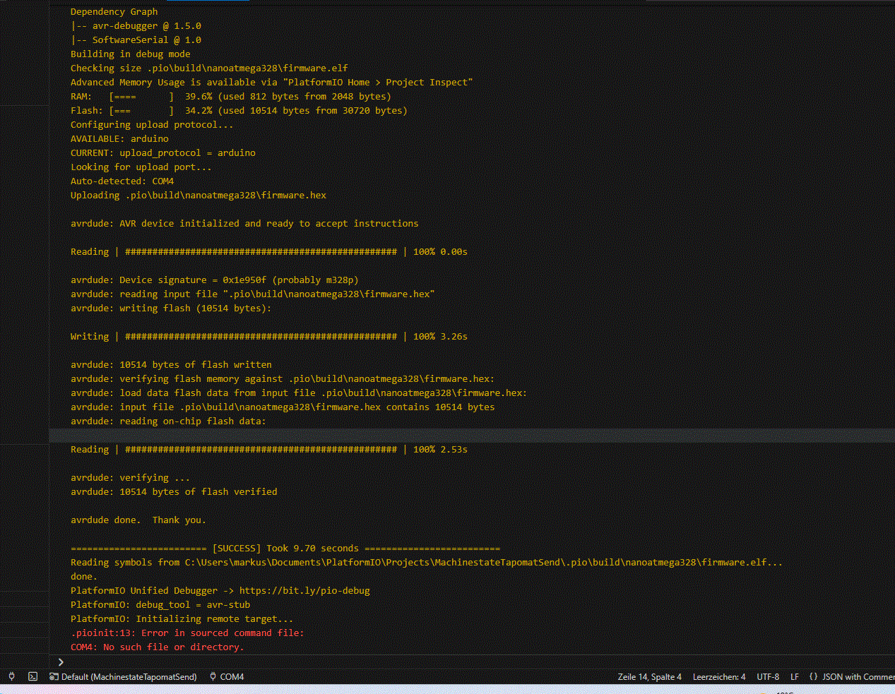Click "avrdude: Device signature = 0x1e950f" line

(215, 280)
